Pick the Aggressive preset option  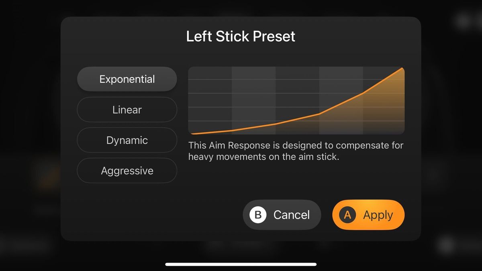127,171
